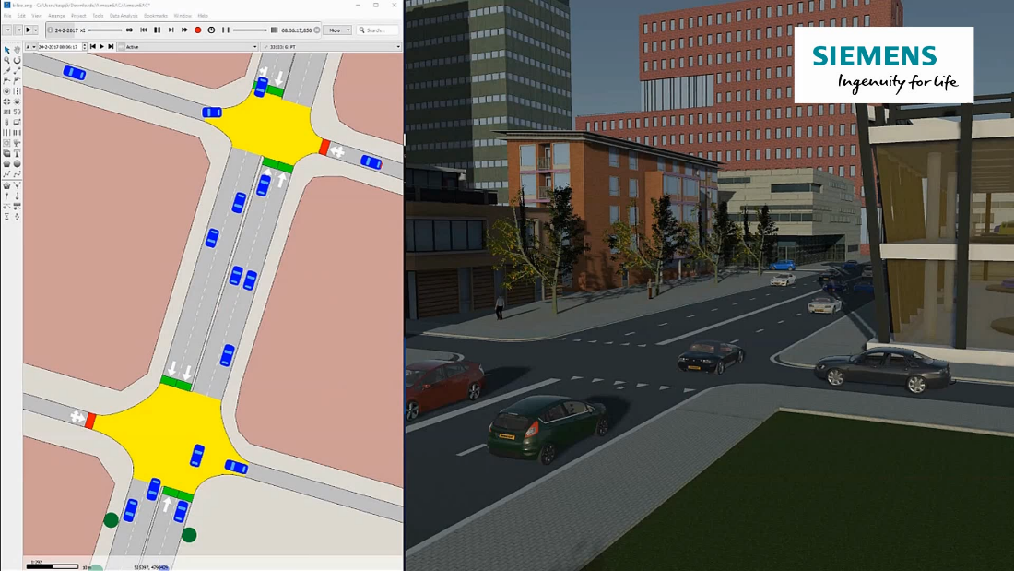This screenshot has width=1014, height=571.
Task: Clear the time using the X button
Action: [317, 30]
